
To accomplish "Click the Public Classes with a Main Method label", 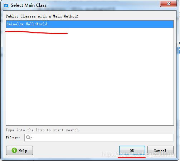I will [42, 16].
